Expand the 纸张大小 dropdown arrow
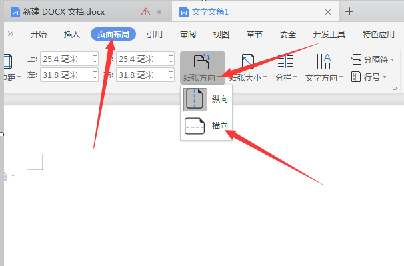This screenshot has width=404, height=266. pyautogui.click(x=265, y=77)
